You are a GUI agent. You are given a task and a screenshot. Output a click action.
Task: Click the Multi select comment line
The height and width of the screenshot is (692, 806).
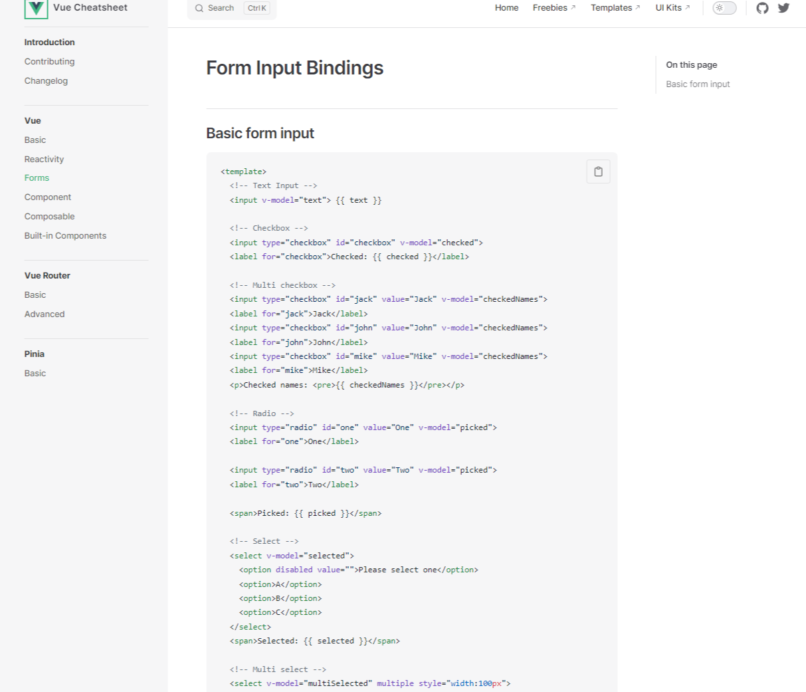tap(278, 669)
